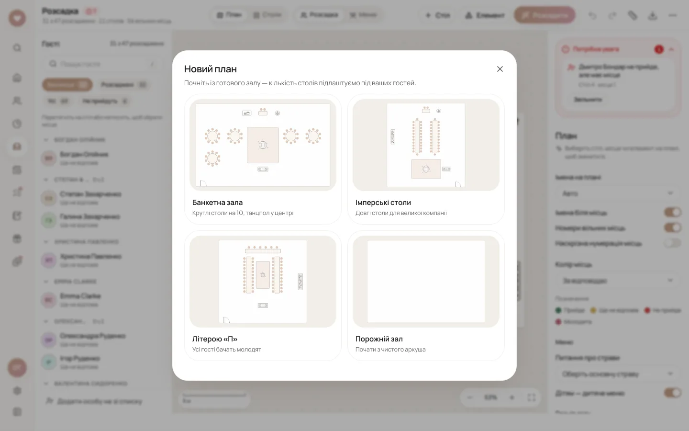
Task: Zoom out with the minus button
Action: pos(470,397)
